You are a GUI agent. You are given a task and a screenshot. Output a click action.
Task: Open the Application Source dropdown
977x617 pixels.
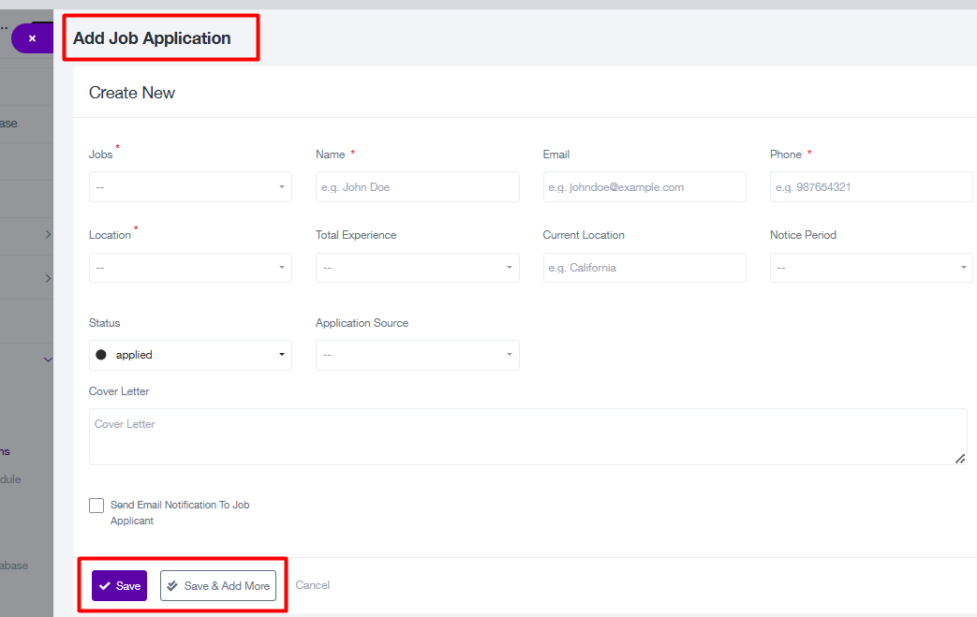coord(418,355)
